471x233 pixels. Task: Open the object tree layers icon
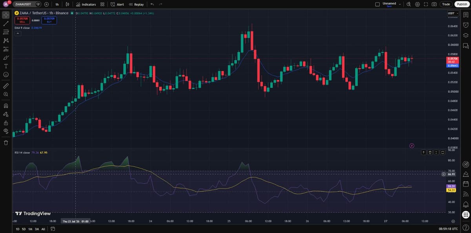click(x=466, y=35)
